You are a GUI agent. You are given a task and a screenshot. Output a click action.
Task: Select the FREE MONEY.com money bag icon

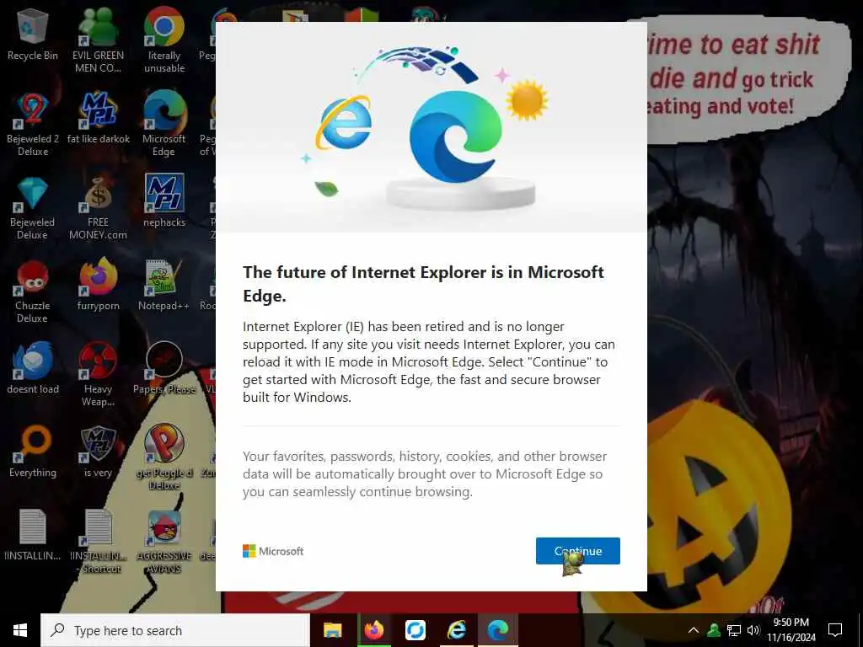[98, 208]
